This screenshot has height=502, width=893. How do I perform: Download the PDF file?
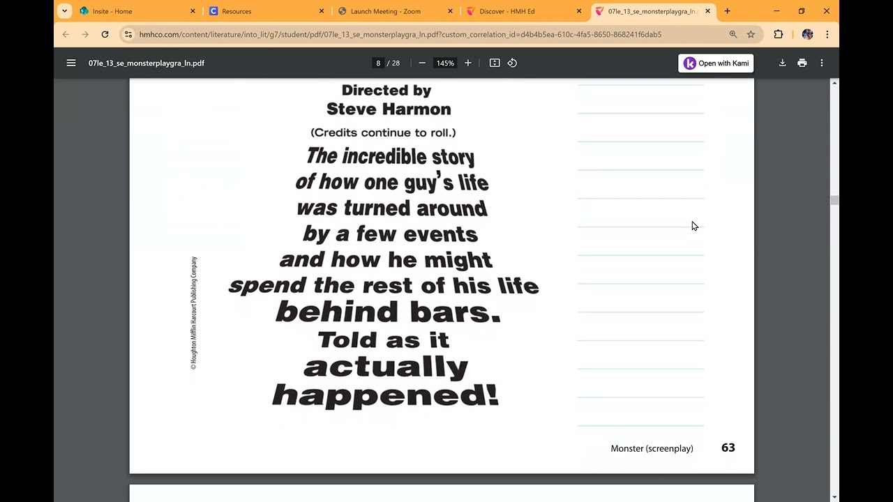(x=782, y=63)
